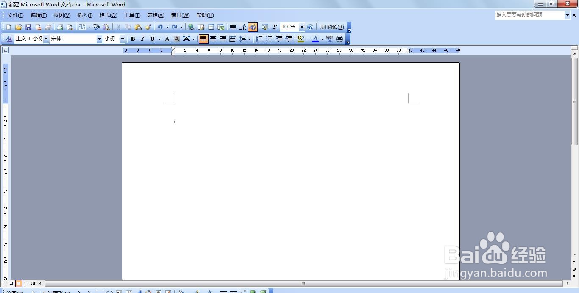
Task: Click enclose characters icon
Action: 340,39
